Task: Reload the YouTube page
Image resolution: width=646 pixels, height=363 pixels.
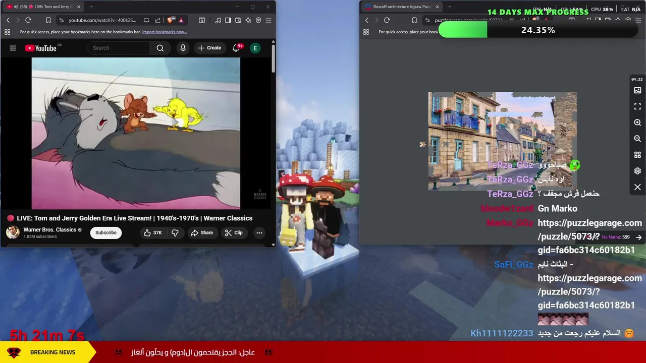Action: click(28, 20)
